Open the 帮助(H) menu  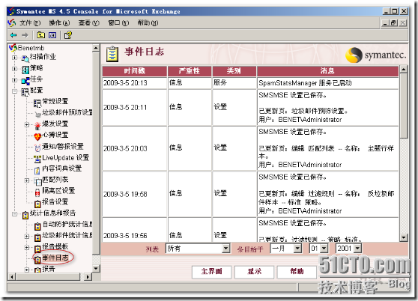(x=148, y=23)
